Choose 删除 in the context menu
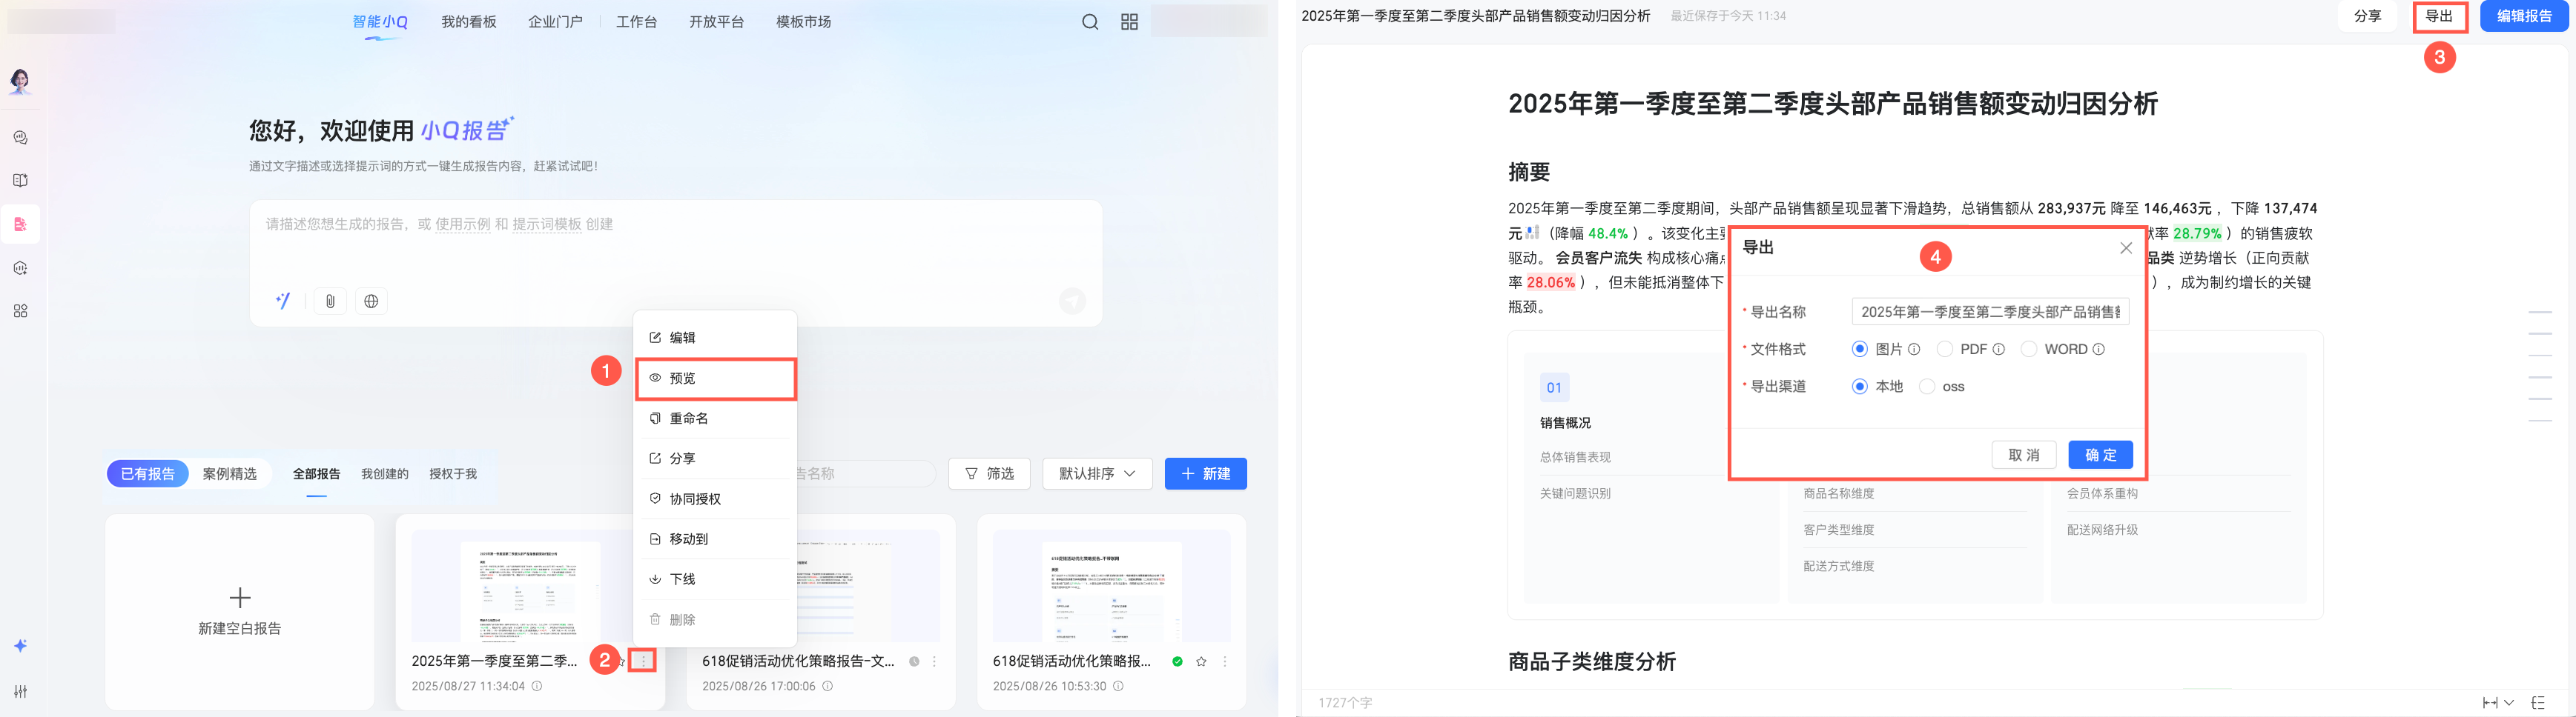 716,620
